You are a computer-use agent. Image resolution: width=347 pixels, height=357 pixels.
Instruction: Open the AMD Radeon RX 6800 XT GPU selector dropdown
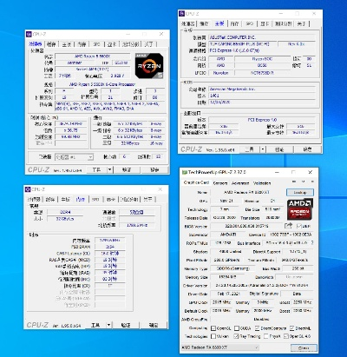(219, 347)
